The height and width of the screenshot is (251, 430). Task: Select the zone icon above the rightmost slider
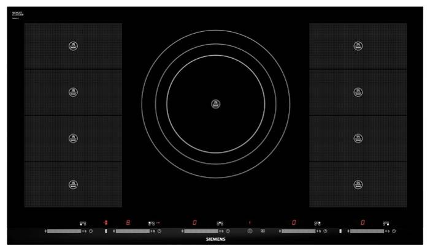[386, 223]
